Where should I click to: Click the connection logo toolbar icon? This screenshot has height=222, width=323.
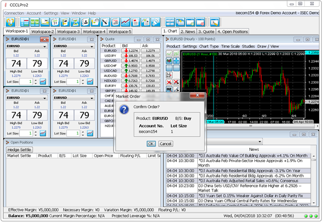pos(10,22)
